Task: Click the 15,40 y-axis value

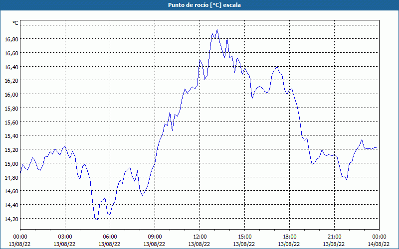Action: click(11, 136)
